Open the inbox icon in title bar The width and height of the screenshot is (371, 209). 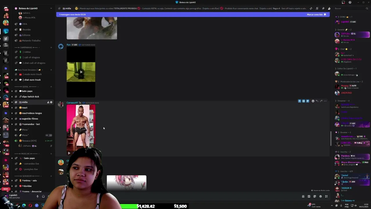tap(343, 2)
